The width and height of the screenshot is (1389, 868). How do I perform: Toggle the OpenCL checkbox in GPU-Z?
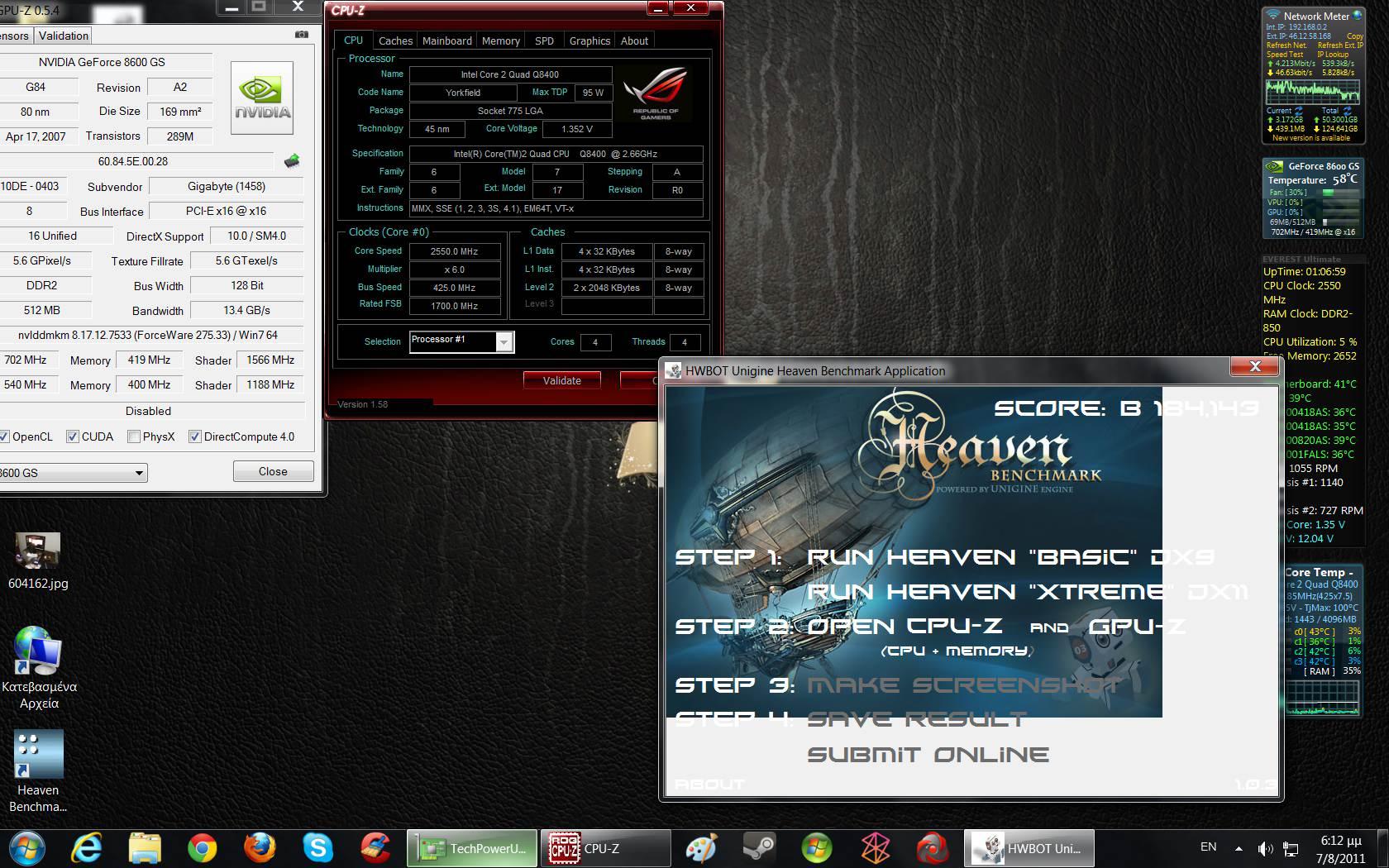point(5,436)
